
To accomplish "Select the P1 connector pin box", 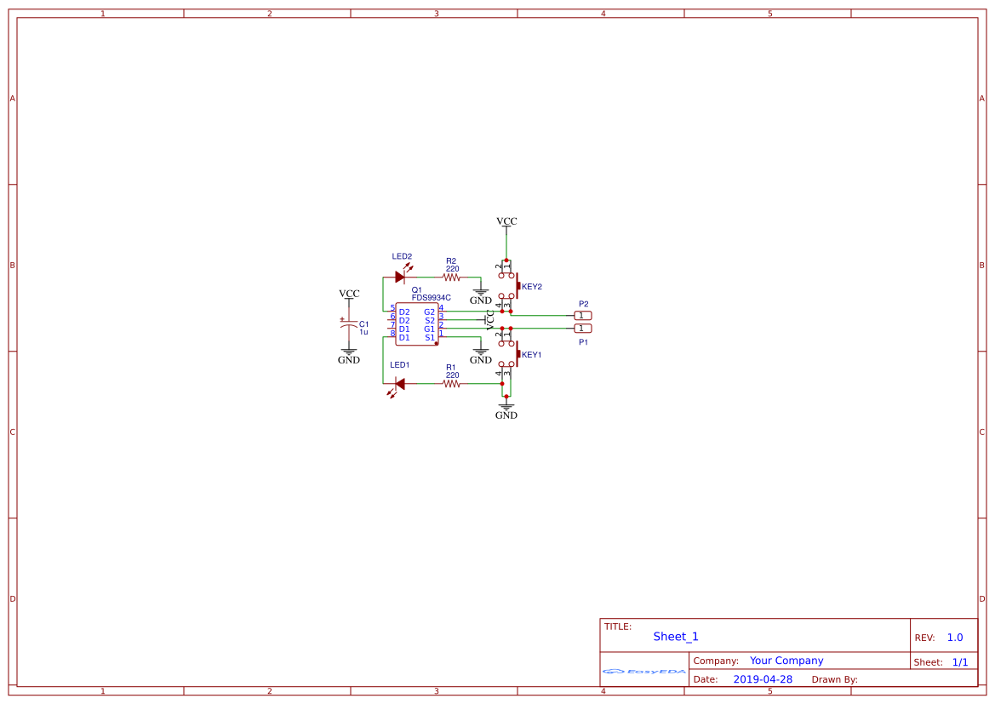I will 583,329.
